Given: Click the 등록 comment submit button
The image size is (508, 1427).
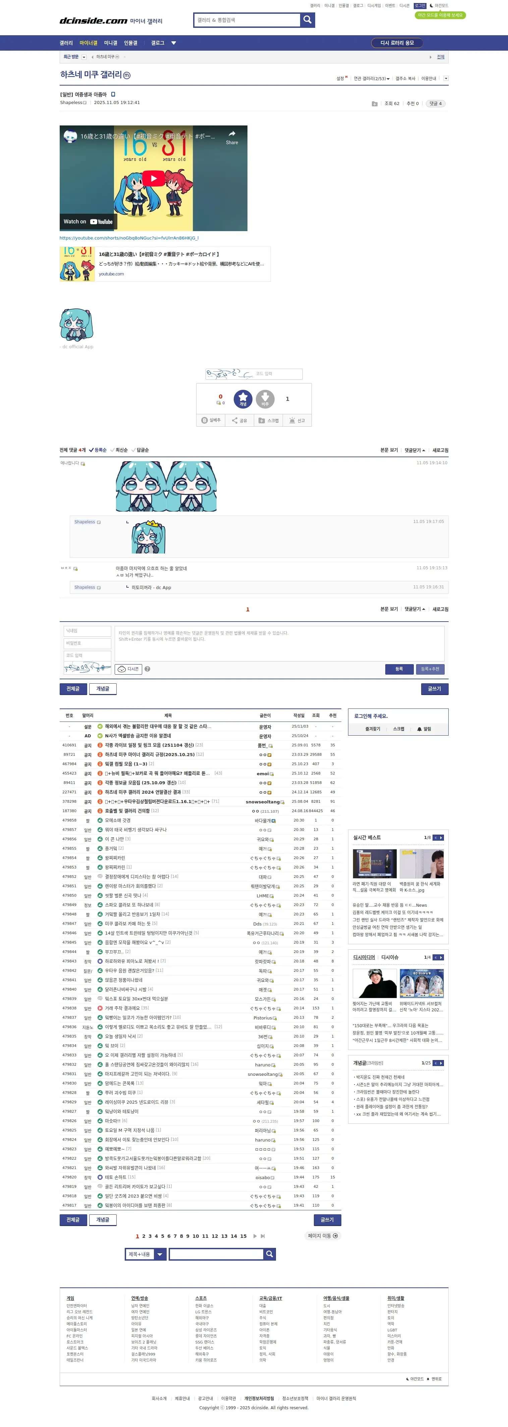Looking at the screenshot, I should click(x=399, y=669).
